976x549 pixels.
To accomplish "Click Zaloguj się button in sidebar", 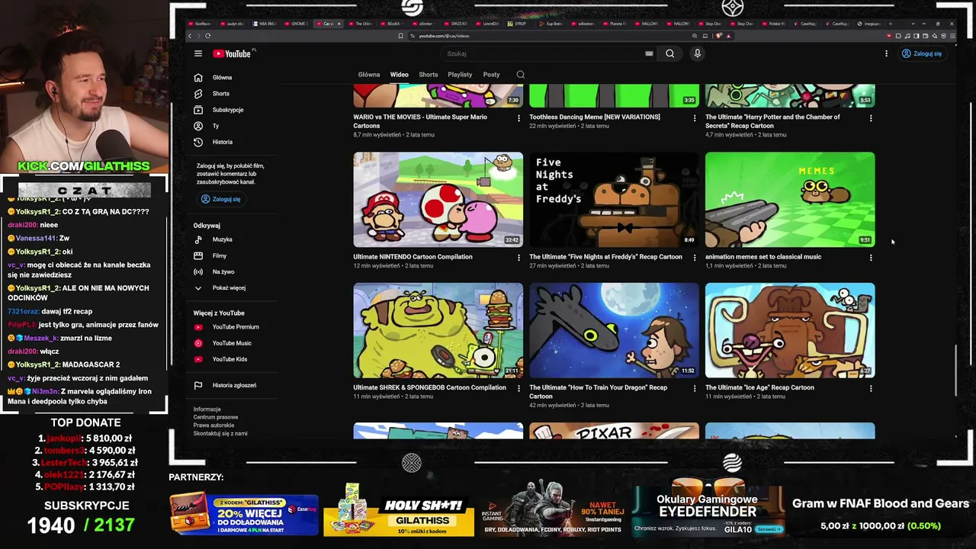I will pos(221,199).
